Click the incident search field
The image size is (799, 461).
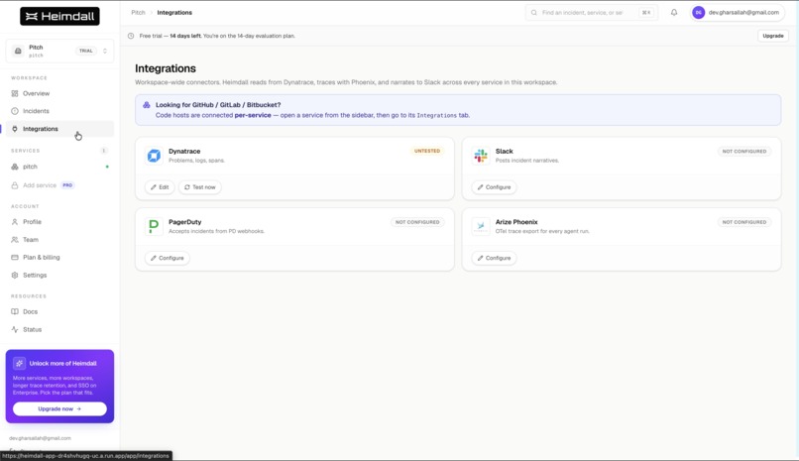pos(591,12)
